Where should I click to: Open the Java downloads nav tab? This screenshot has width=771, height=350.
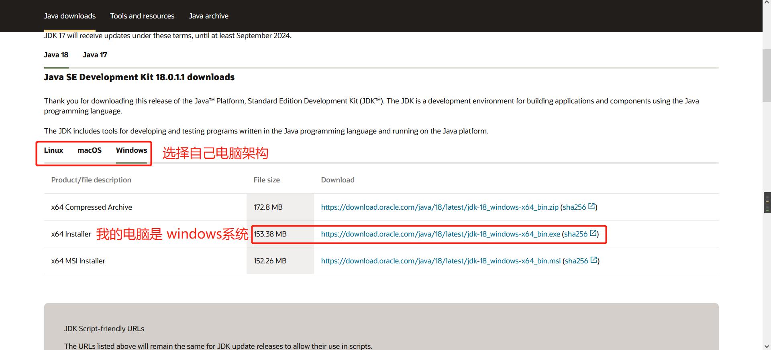(70, 16)
